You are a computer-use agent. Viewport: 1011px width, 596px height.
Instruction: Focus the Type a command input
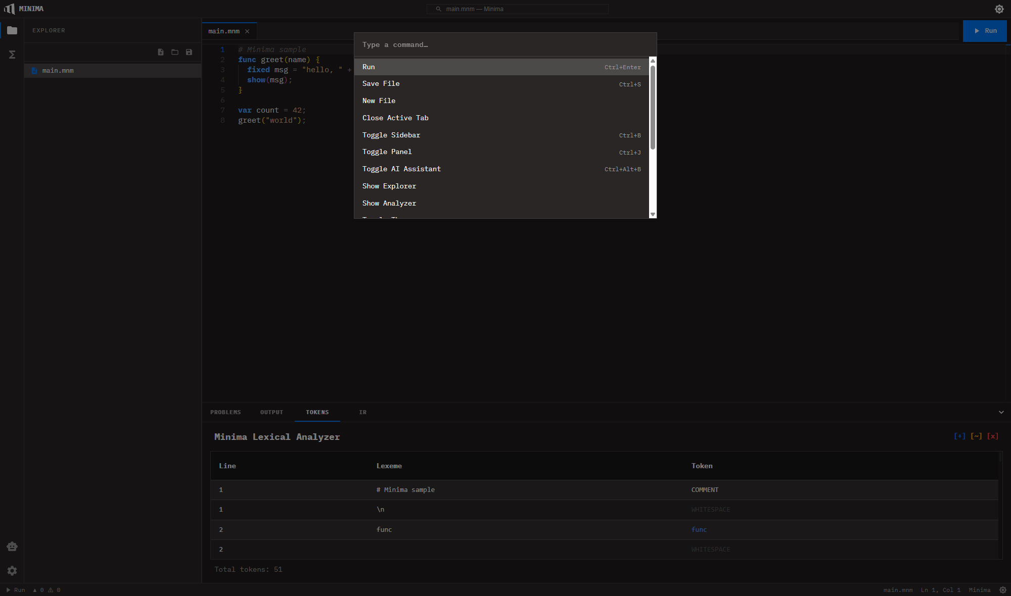[x=505, y=45]
